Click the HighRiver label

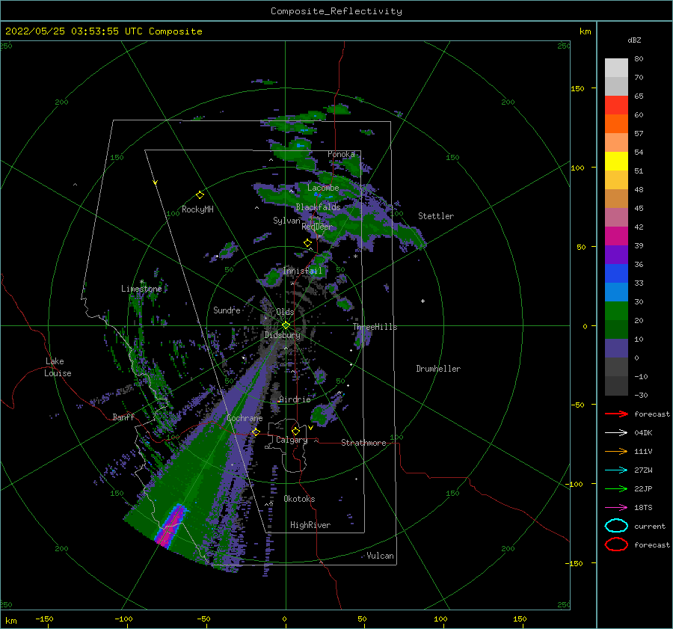(310, 525)
